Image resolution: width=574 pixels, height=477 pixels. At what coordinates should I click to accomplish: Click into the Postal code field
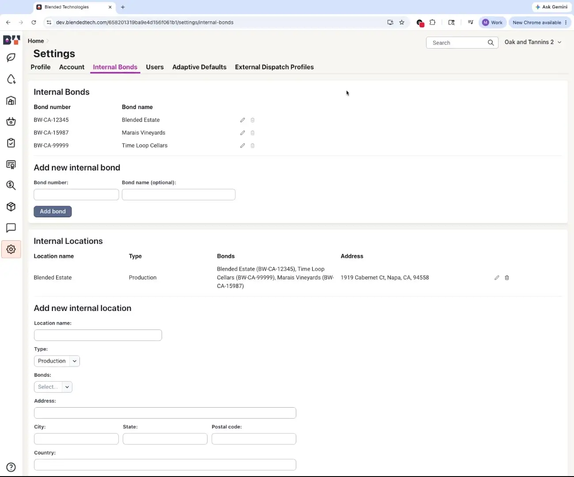pos(254,439)
